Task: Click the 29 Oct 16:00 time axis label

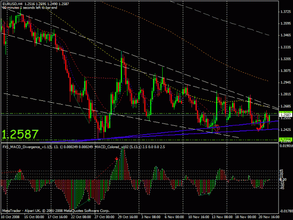Action: (128, 217)
